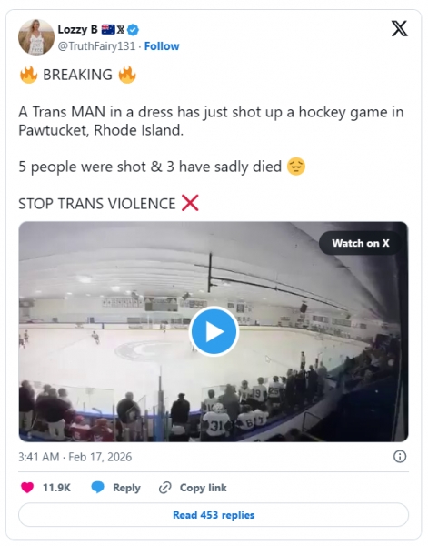
Task: Click the Watch on X button
Action: click(361, 243)
